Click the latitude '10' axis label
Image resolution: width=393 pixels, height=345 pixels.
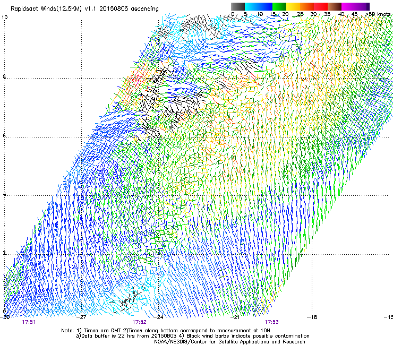4,18
